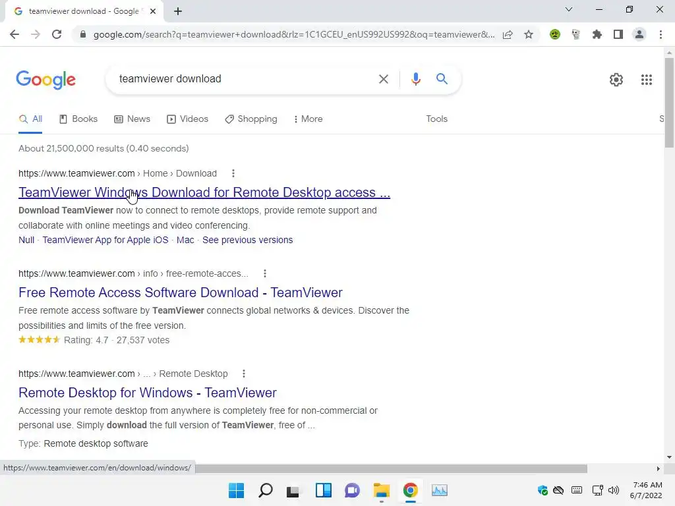Open the Chrome profile avatar

click(639, 34)
